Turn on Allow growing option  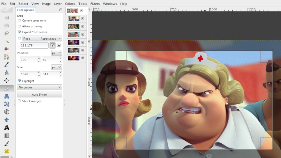(19, 26)
